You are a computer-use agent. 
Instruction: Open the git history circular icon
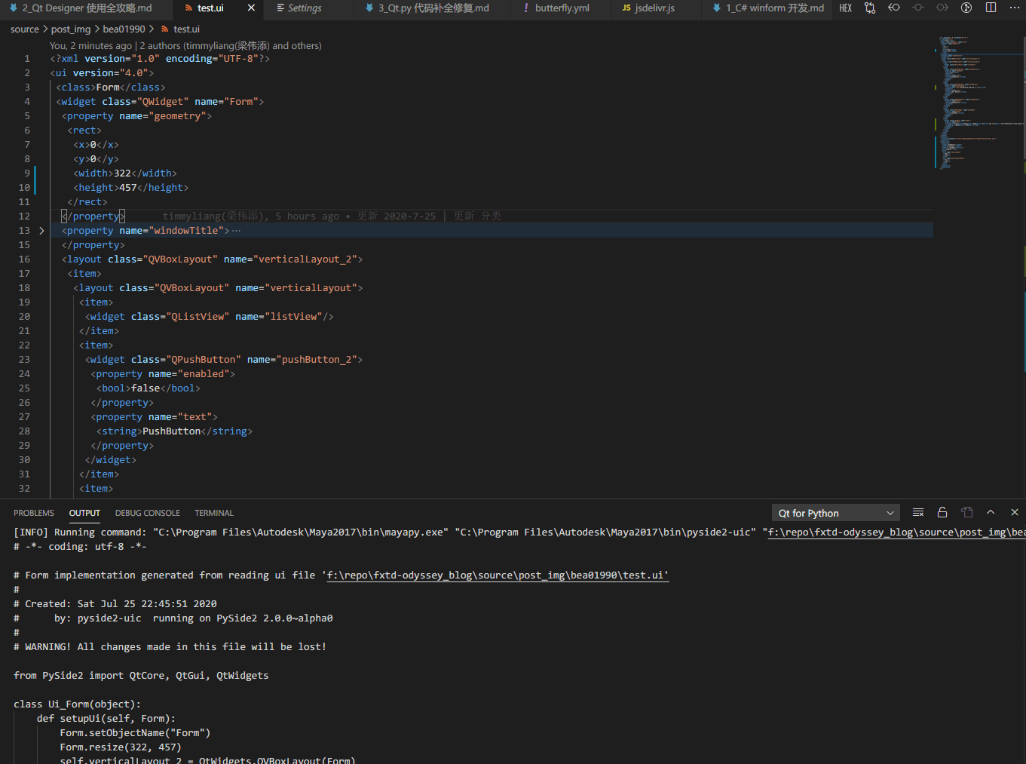tap(966, 8)
